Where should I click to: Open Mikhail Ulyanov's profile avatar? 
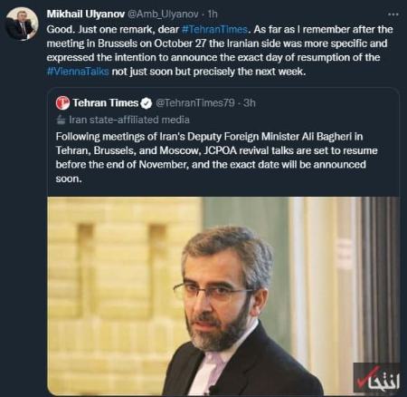(22, 24)
